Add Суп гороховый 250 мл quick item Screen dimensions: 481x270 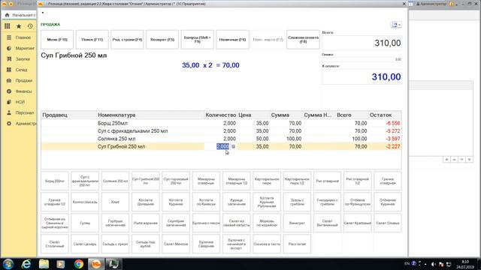pyautogui.click(x=176, y=181)
